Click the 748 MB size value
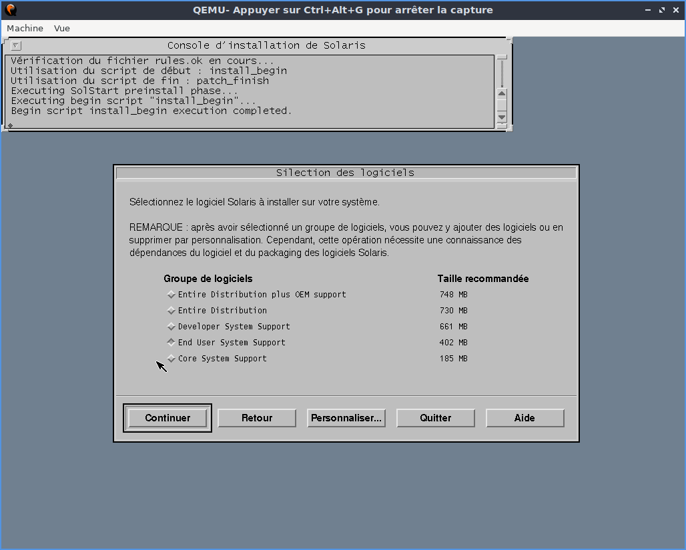The image size is (686, 550). tap(454, 295)
